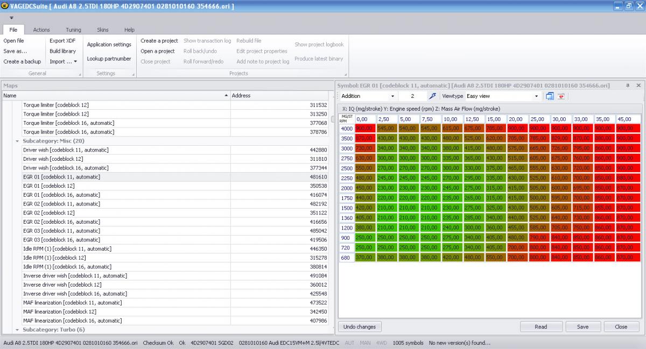Open the Help ribbon tab
Viewport: 646px width, 349px height.
(x=129, y=30)
